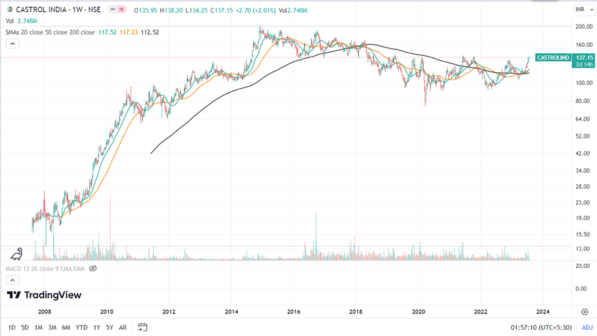This screenshot has width=597, height=336.
Task: Click the CASTROLIND price label tag
Action: pyautogui.click(x=552, y=58)
